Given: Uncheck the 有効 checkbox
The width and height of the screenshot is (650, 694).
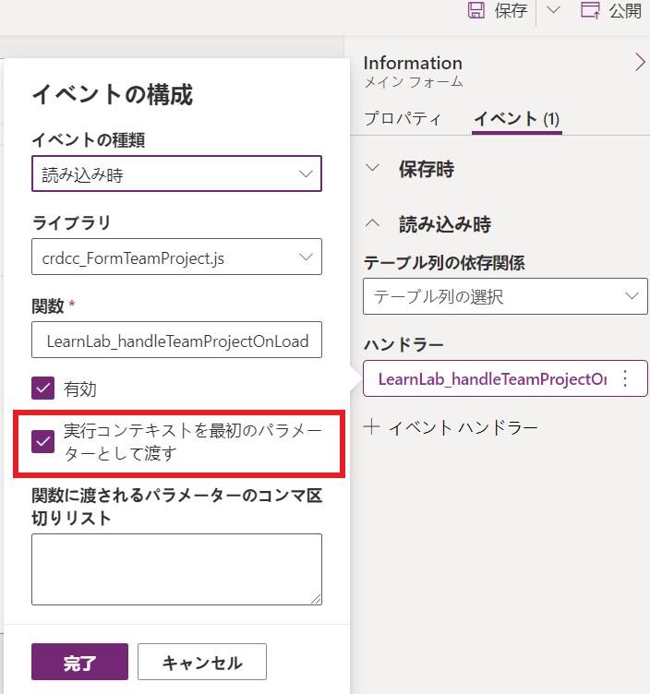Looking at the screenshot, I should tap(43, 389).
